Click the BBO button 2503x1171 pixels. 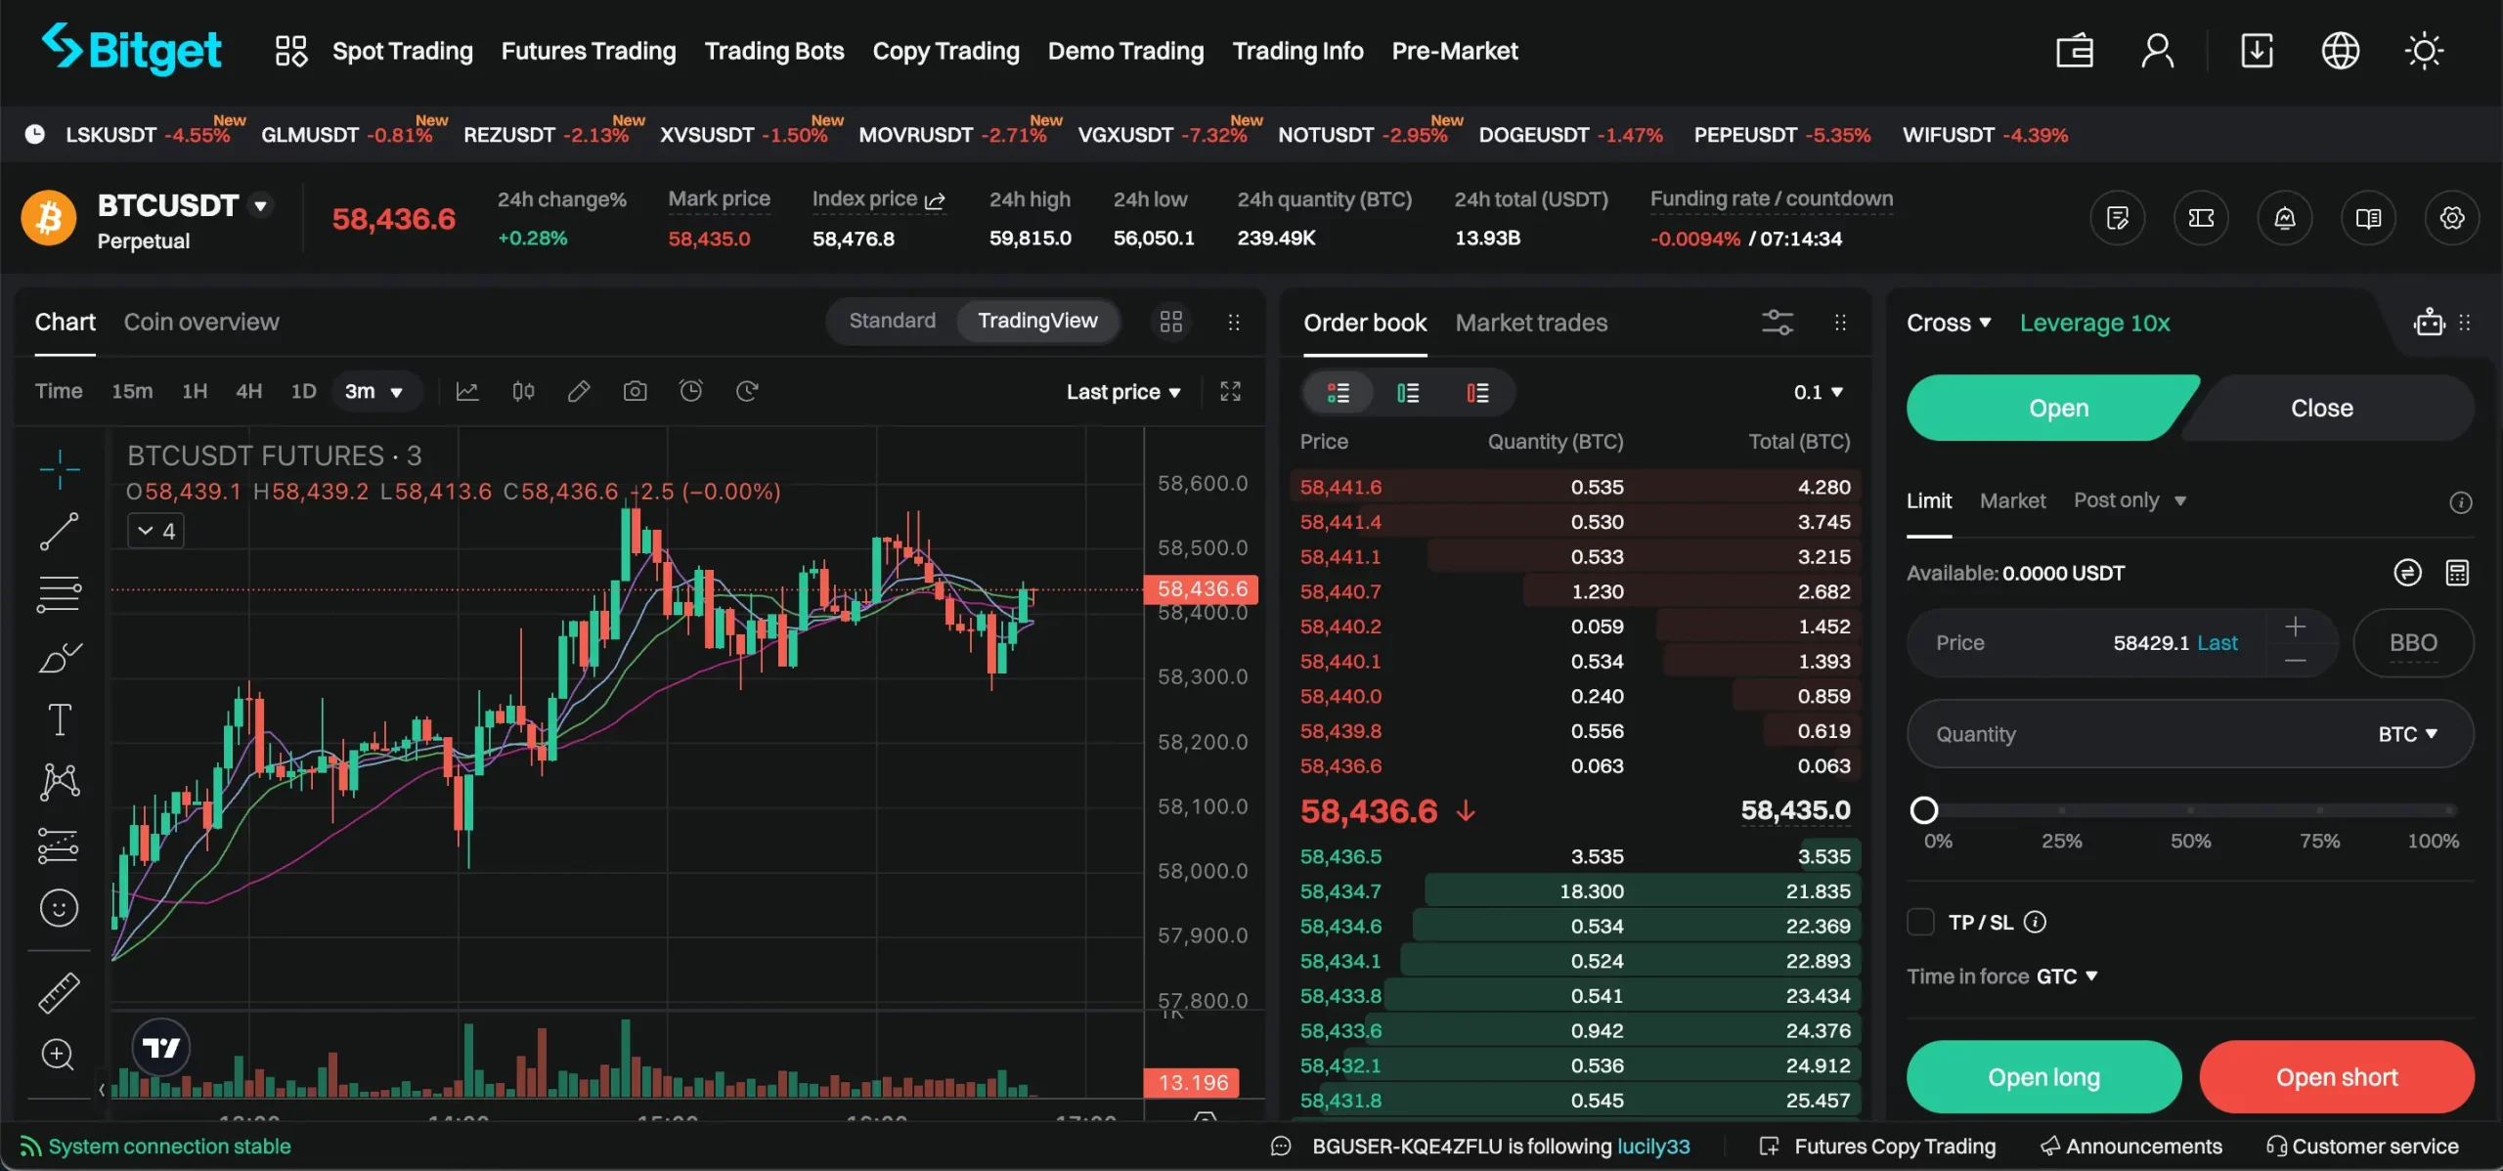(2413, 643)
